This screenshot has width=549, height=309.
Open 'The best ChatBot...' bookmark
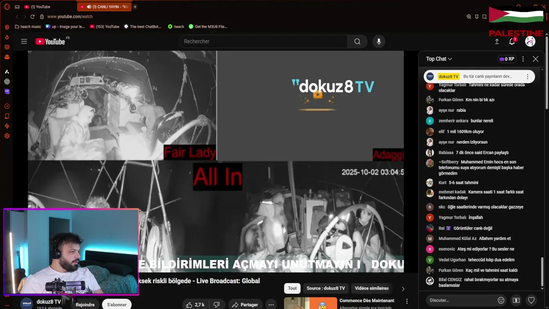coord(142,27)
